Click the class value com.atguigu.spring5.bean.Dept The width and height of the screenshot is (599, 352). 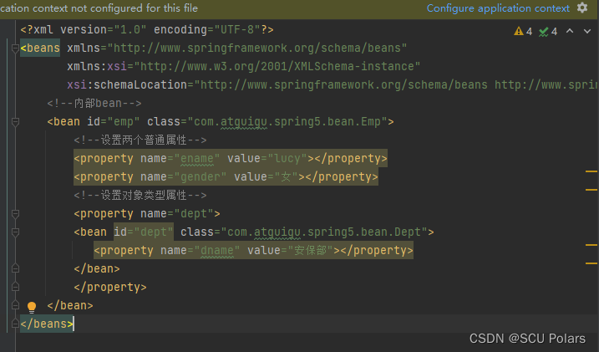[x=324, y=232]
